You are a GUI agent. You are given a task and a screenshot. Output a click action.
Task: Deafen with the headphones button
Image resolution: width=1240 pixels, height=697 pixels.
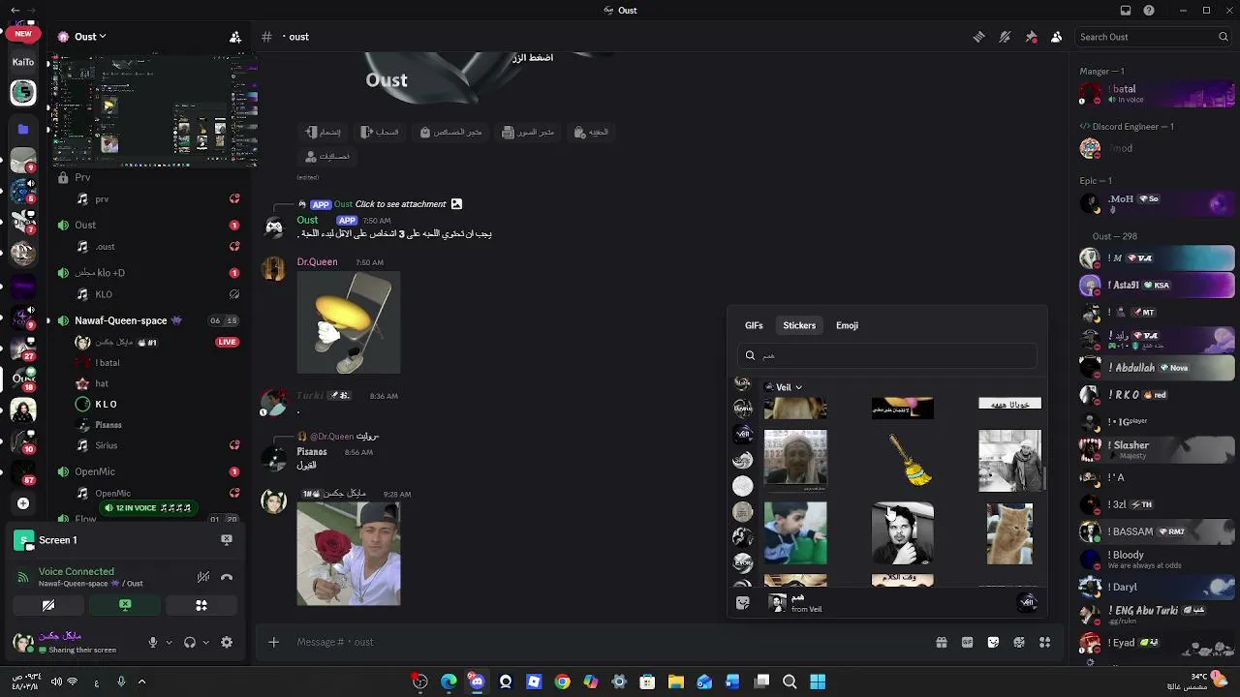tap(190, 642)
